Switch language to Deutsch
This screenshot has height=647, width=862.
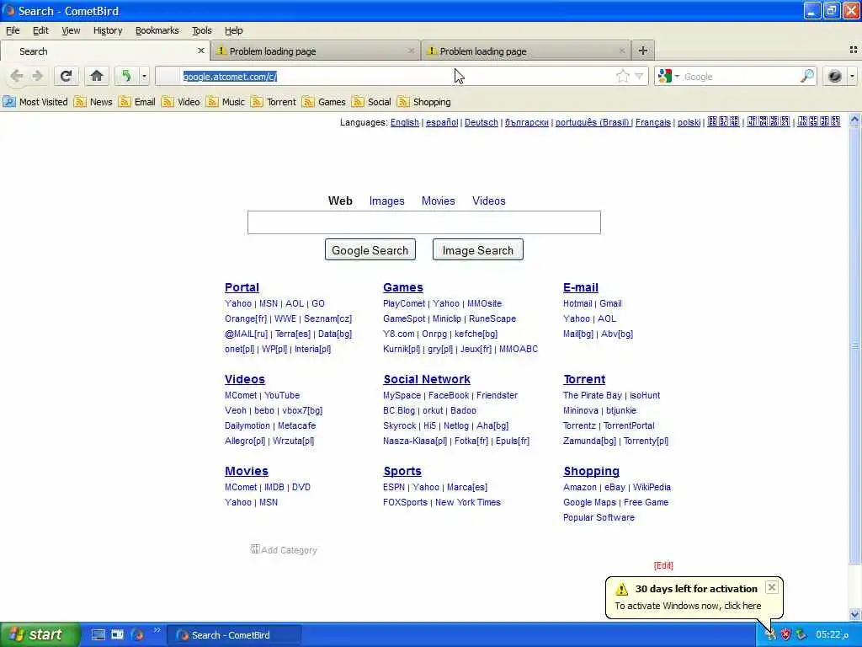tap(481, 122)
